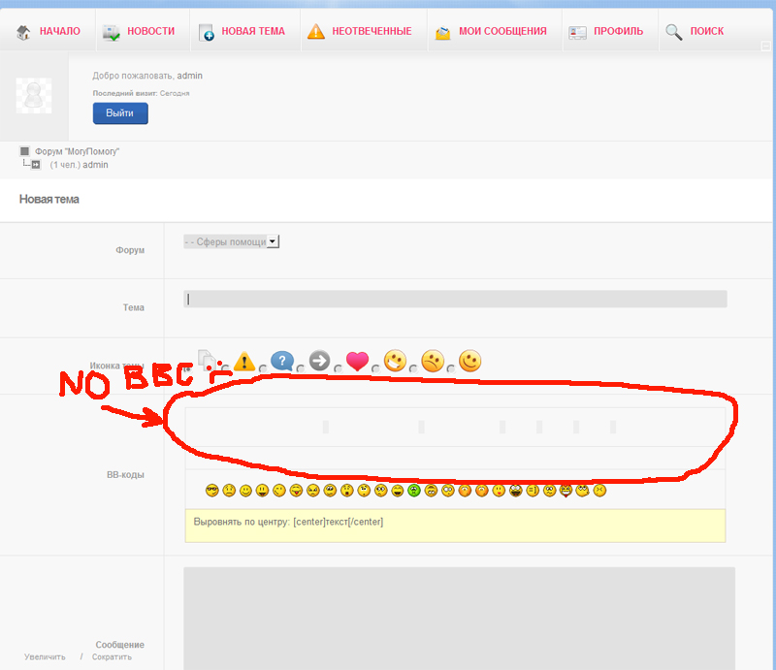Image resolution: width=776 pixels, height=670 pixels.
Task: Choose the blue question mark topic icon
Action: point(282,362)
